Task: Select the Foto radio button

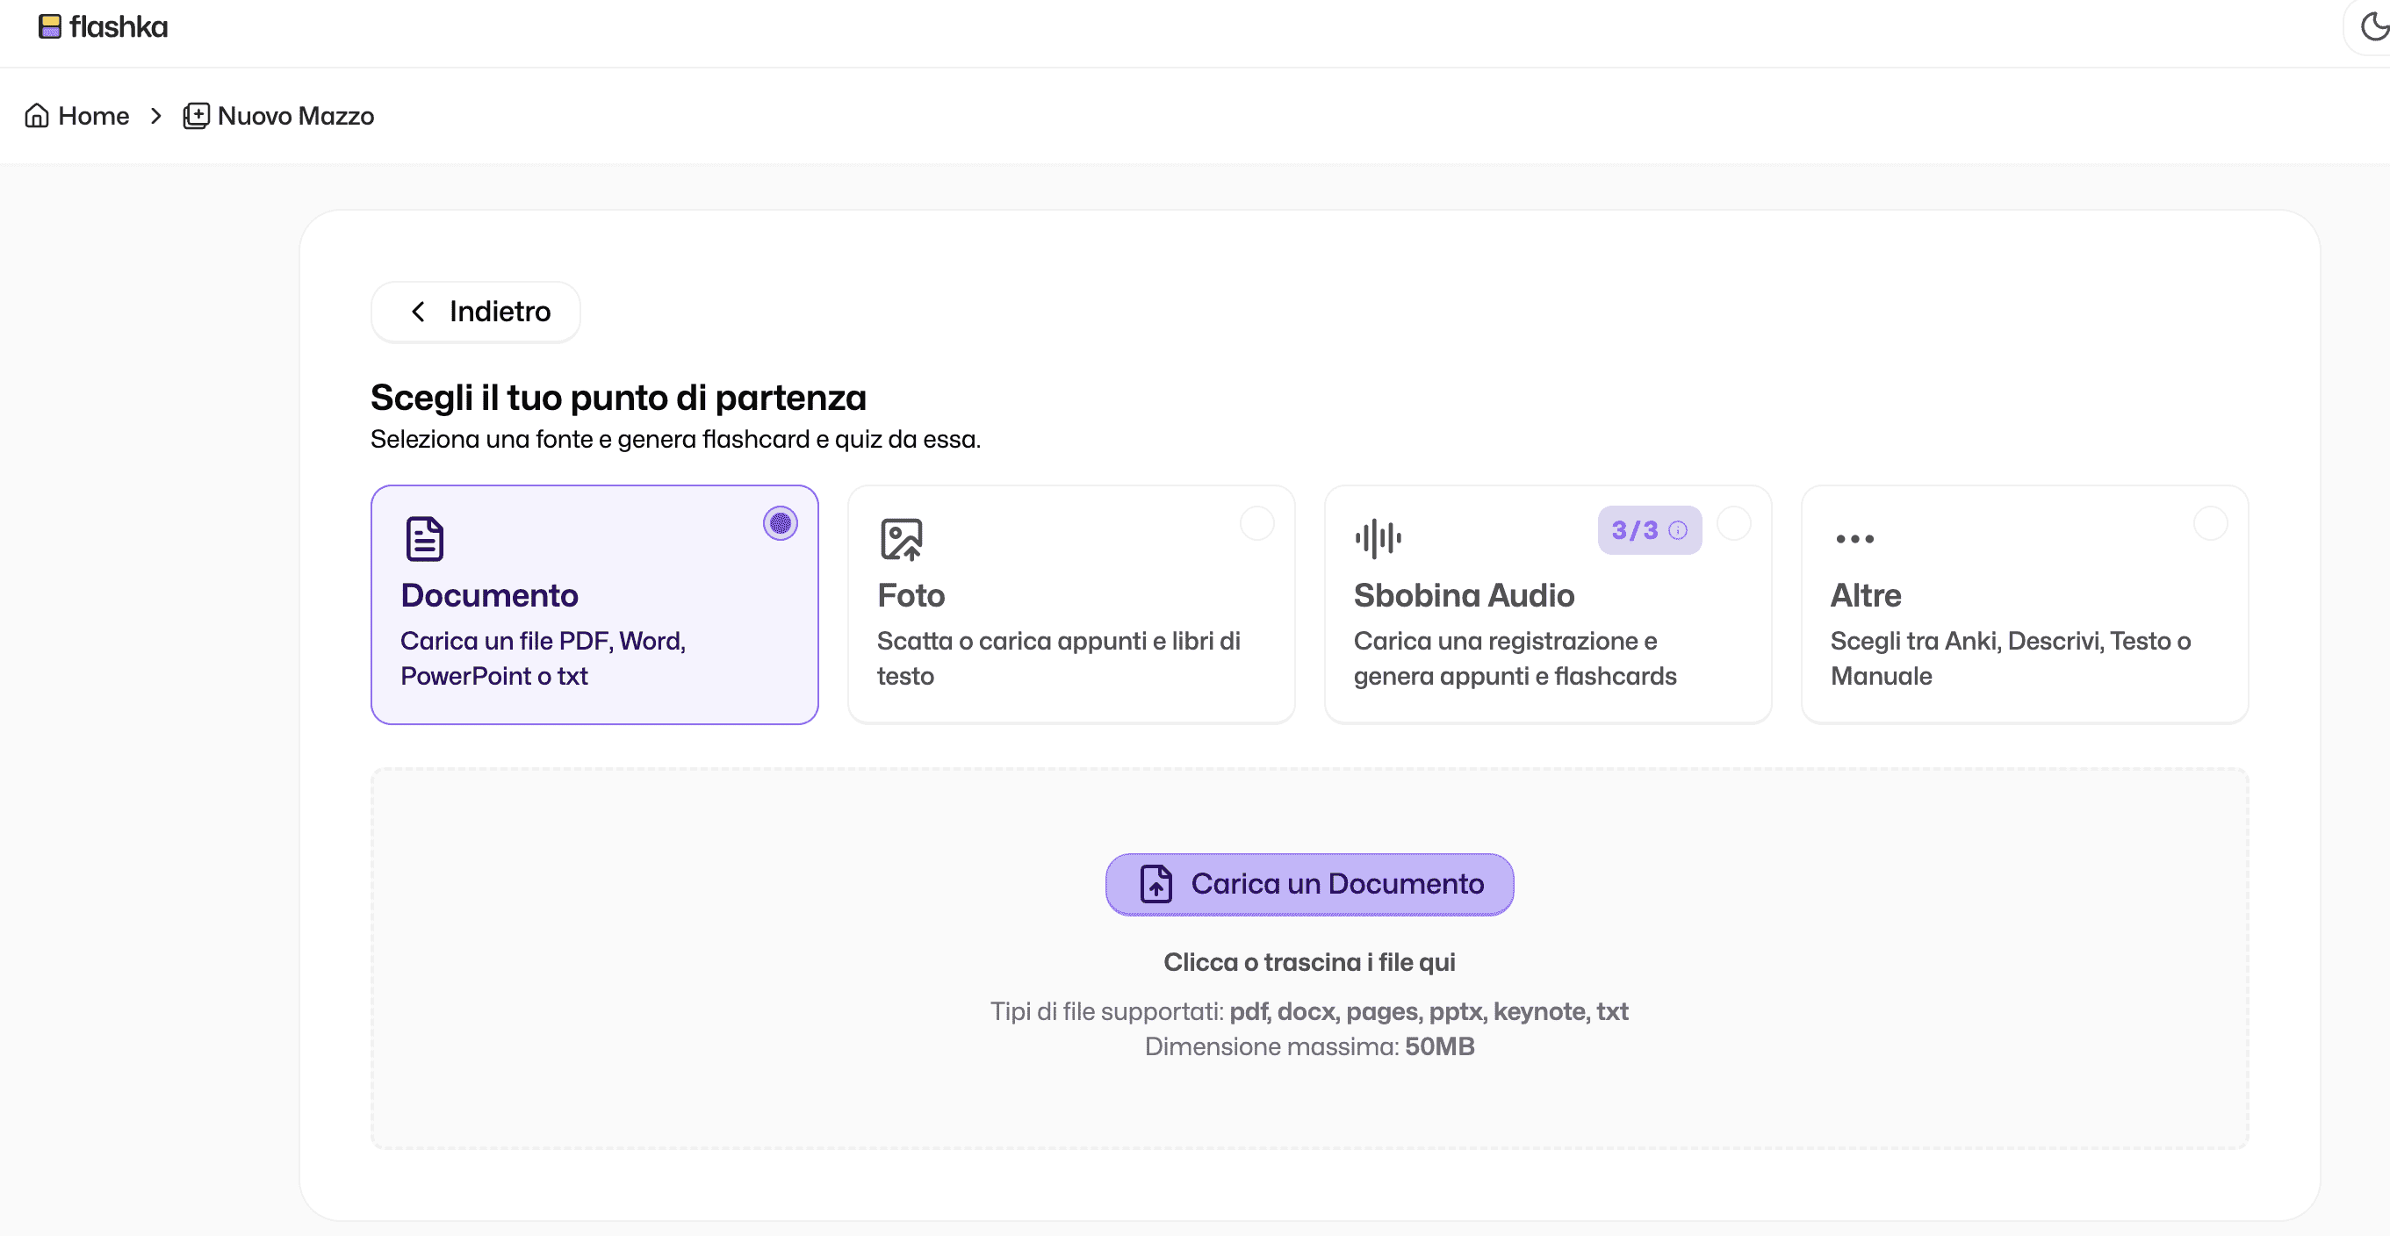Action: tap(1257, 522)
